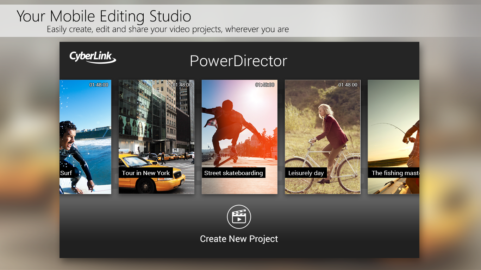The height and width of the screenshot is (270, 481).
Task: Select the Street skateboarding title bar
Action: pyautogui.click(x=233, y=173)
